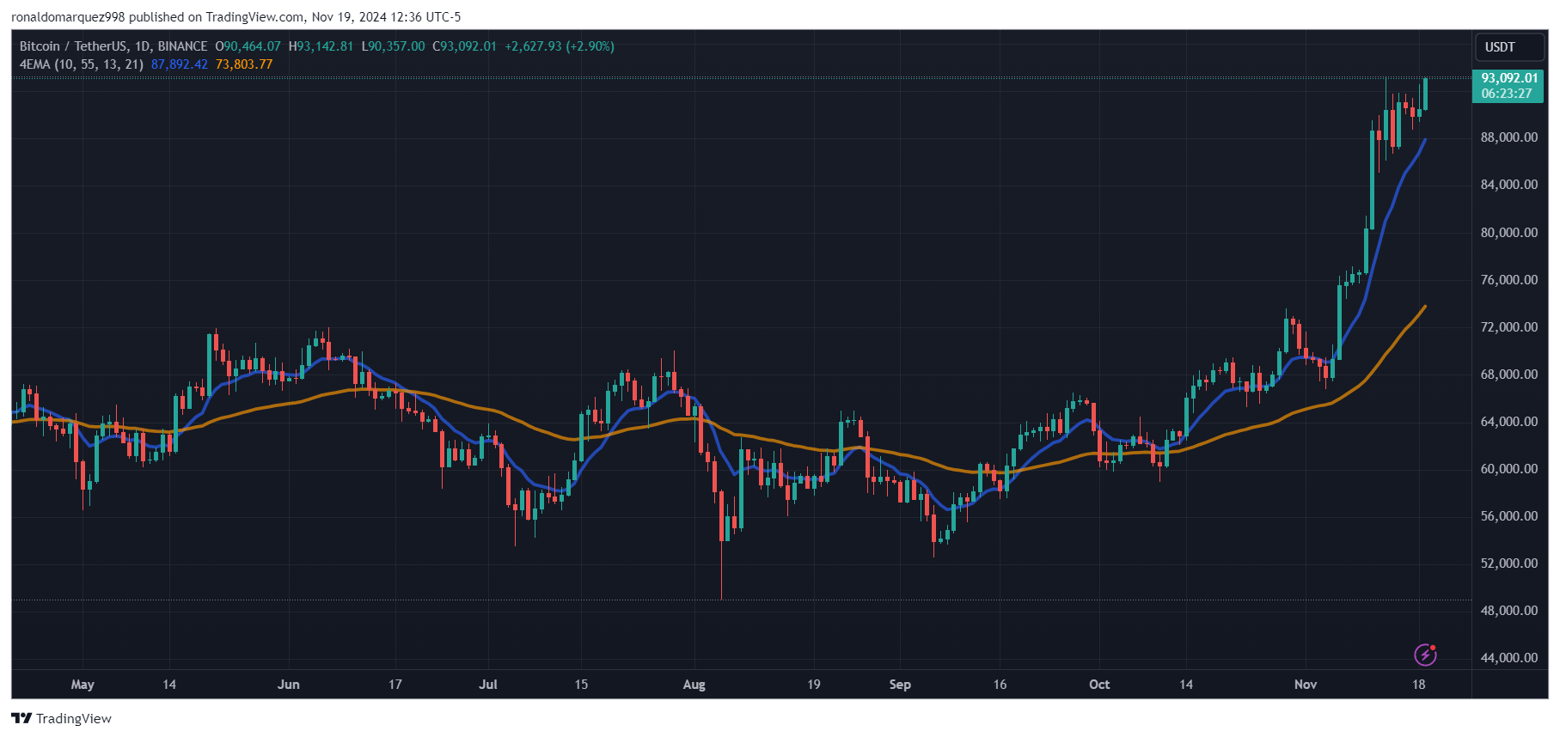Click the orange EMA value 73,803.77
The height and width of the screenshot is (737, 1560).
(x=244, y=64)
